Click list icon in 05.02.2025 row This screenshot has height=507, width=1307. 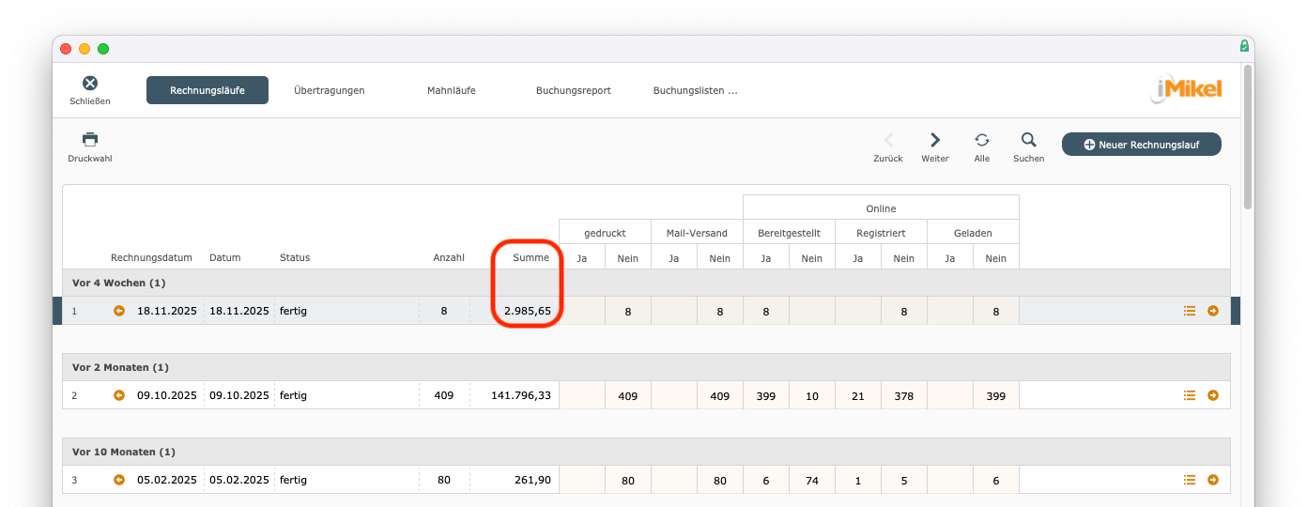pos(1190,480)
